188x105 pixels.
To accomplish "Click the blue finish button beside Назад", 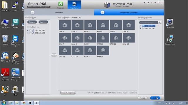I will click(155, 98).
